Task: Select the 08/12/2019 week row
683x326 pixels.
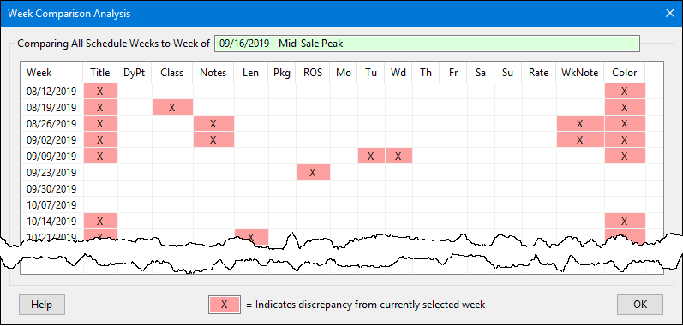Action: click(341, 91)
